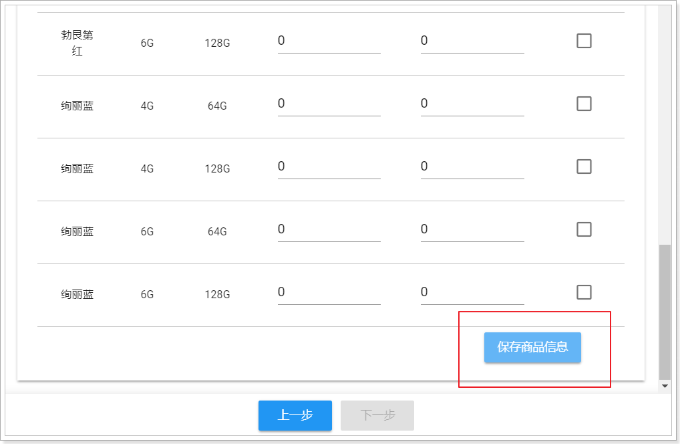680x444 pixels.
Task: Toggle the checkbox for 绚丽蓝 6G 64G
Action: coord(584,230)
